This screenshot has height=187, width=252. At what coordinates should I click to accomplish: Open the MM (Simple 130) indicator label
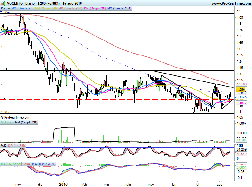120,8
